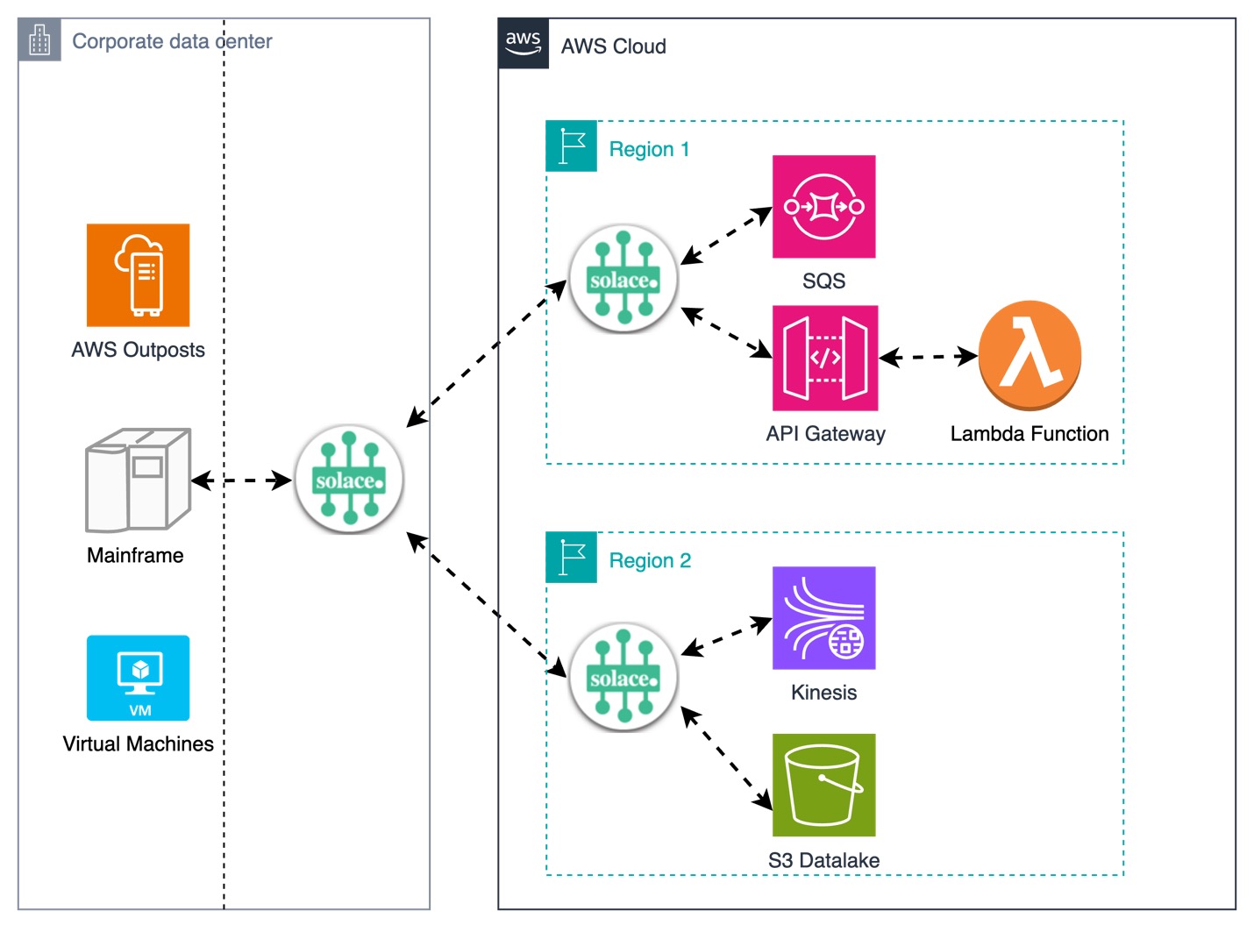The height and width of the screenshot is (932, 1254).
Task: Click the 'Corporate data center' title text
Action: pyautogui.click(x=172, y=41)
